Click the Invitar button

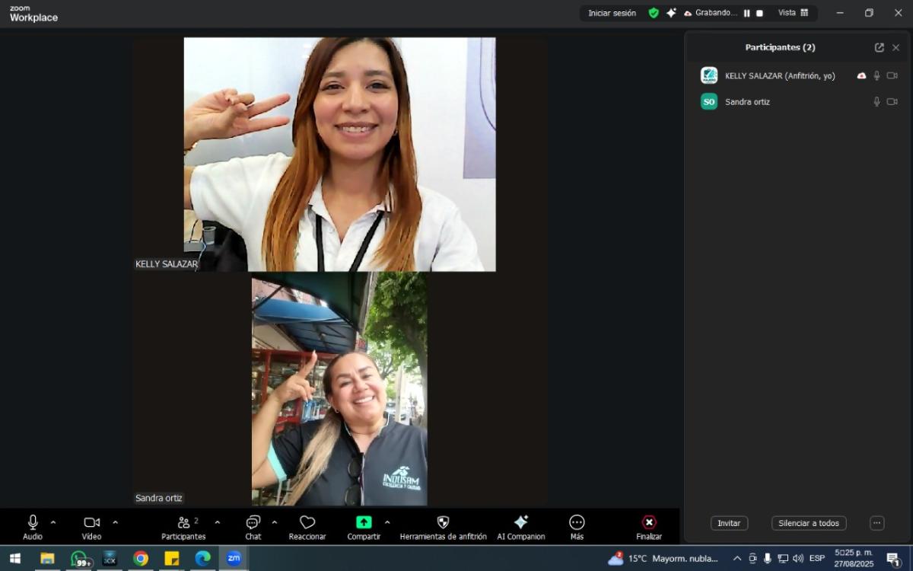[x=729, y=523]
